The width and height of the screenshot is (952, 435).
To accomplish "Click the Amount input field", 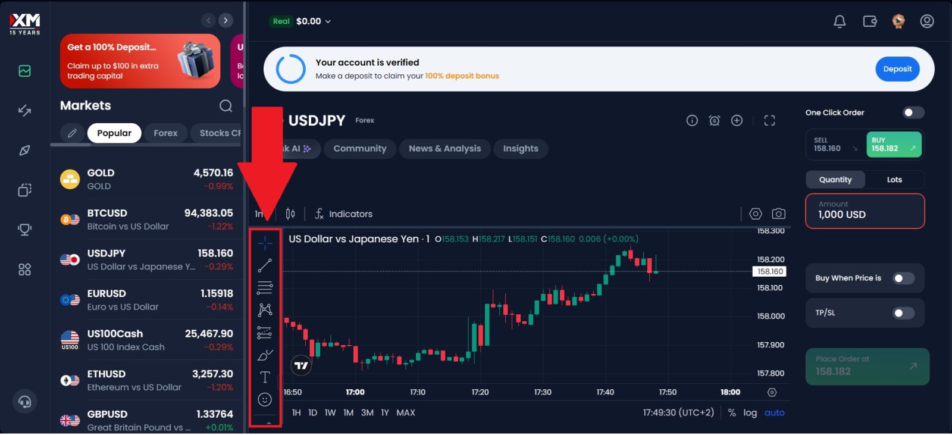I will coord(865,211).
